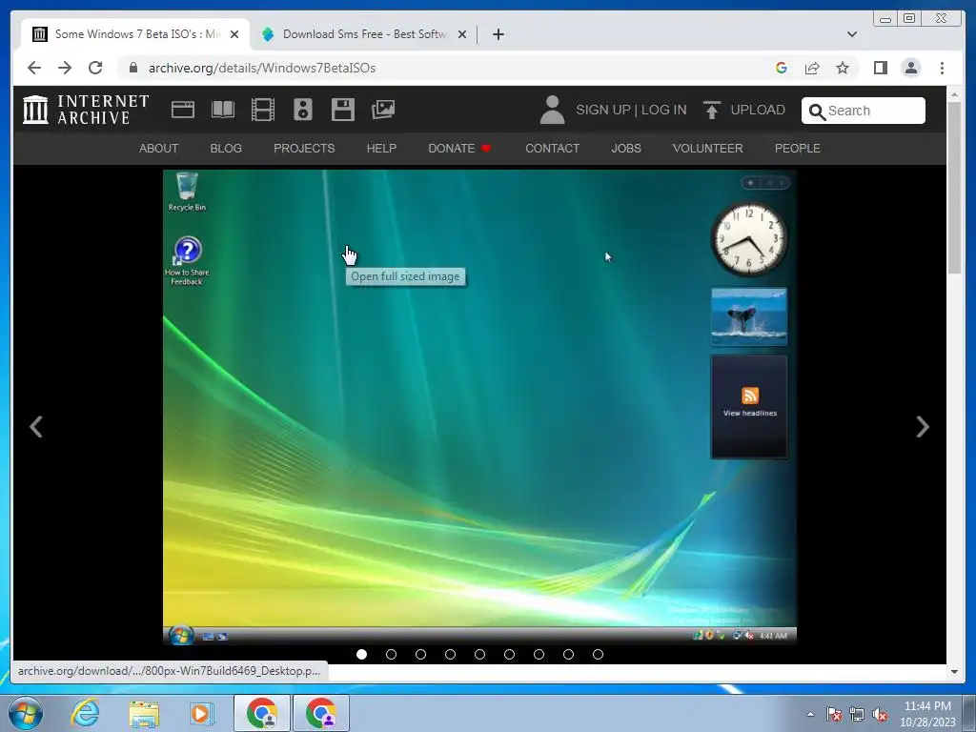This screenshot has height=732, width=976.
Task: Select the third carousel dot
Action: coord(420,654)
